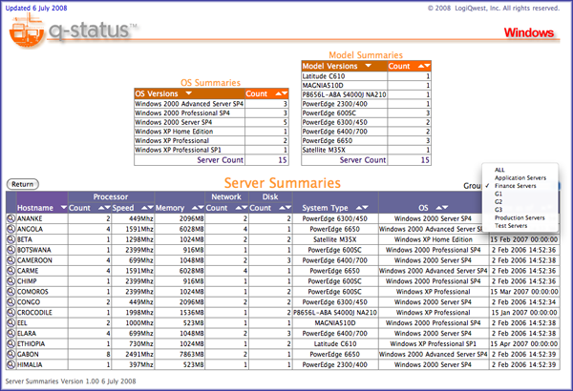This screenshot has height=391, width=573.
Task: Sort Memory ascending with up arrow
Action: (x=195, y=207)
